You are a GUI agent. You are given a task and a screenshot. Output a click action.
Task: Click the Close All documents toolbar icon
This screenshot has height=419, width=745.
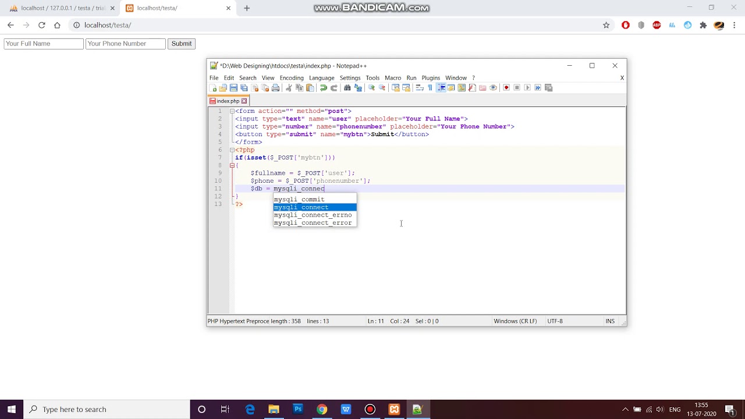coord(264,88)
